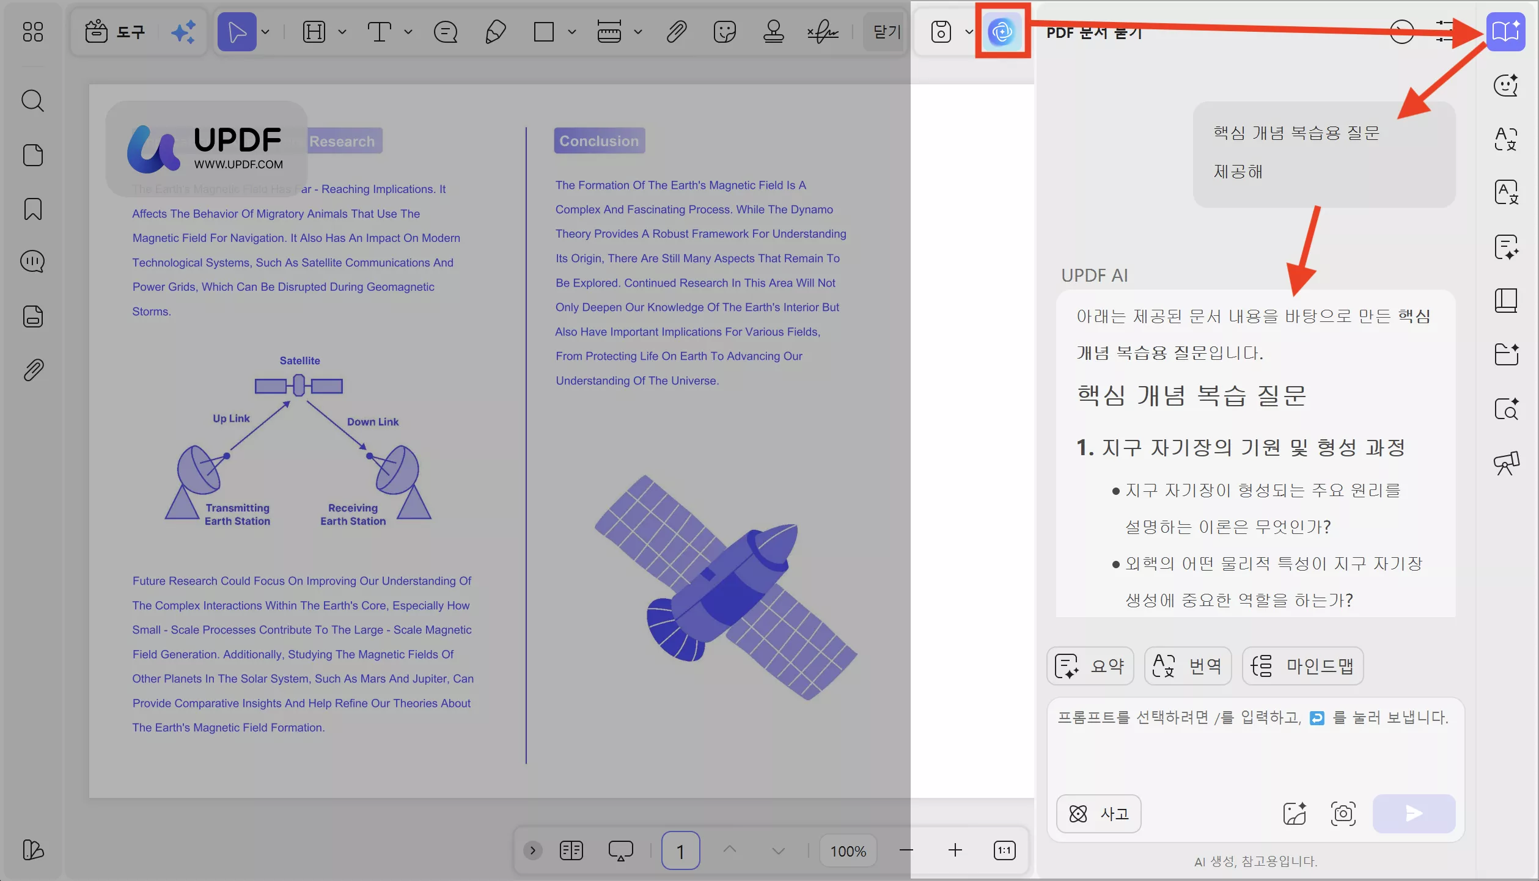Expand the measurement tool dropdown
Image resolution: width=1539 pixels, height=881 pixels.
tap(639, 32)
